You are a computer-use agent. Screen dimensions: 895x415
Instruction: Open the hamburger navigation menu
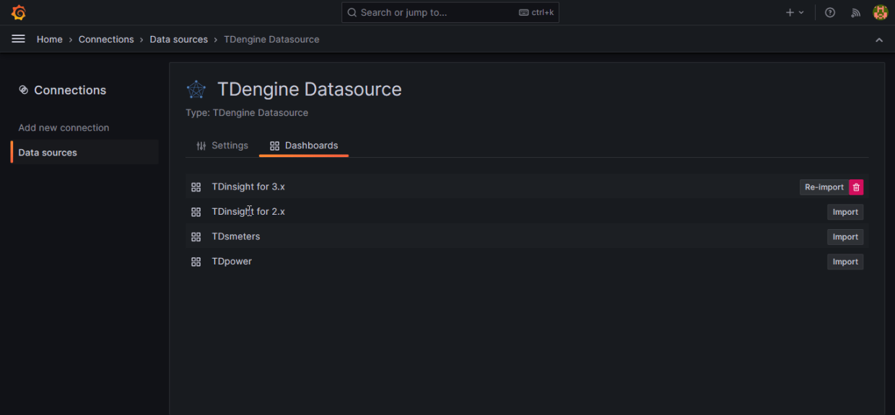(x=17, y=39)
